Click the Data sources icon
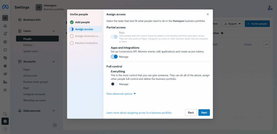Screen dimensions: 277x134 [20, 111]
